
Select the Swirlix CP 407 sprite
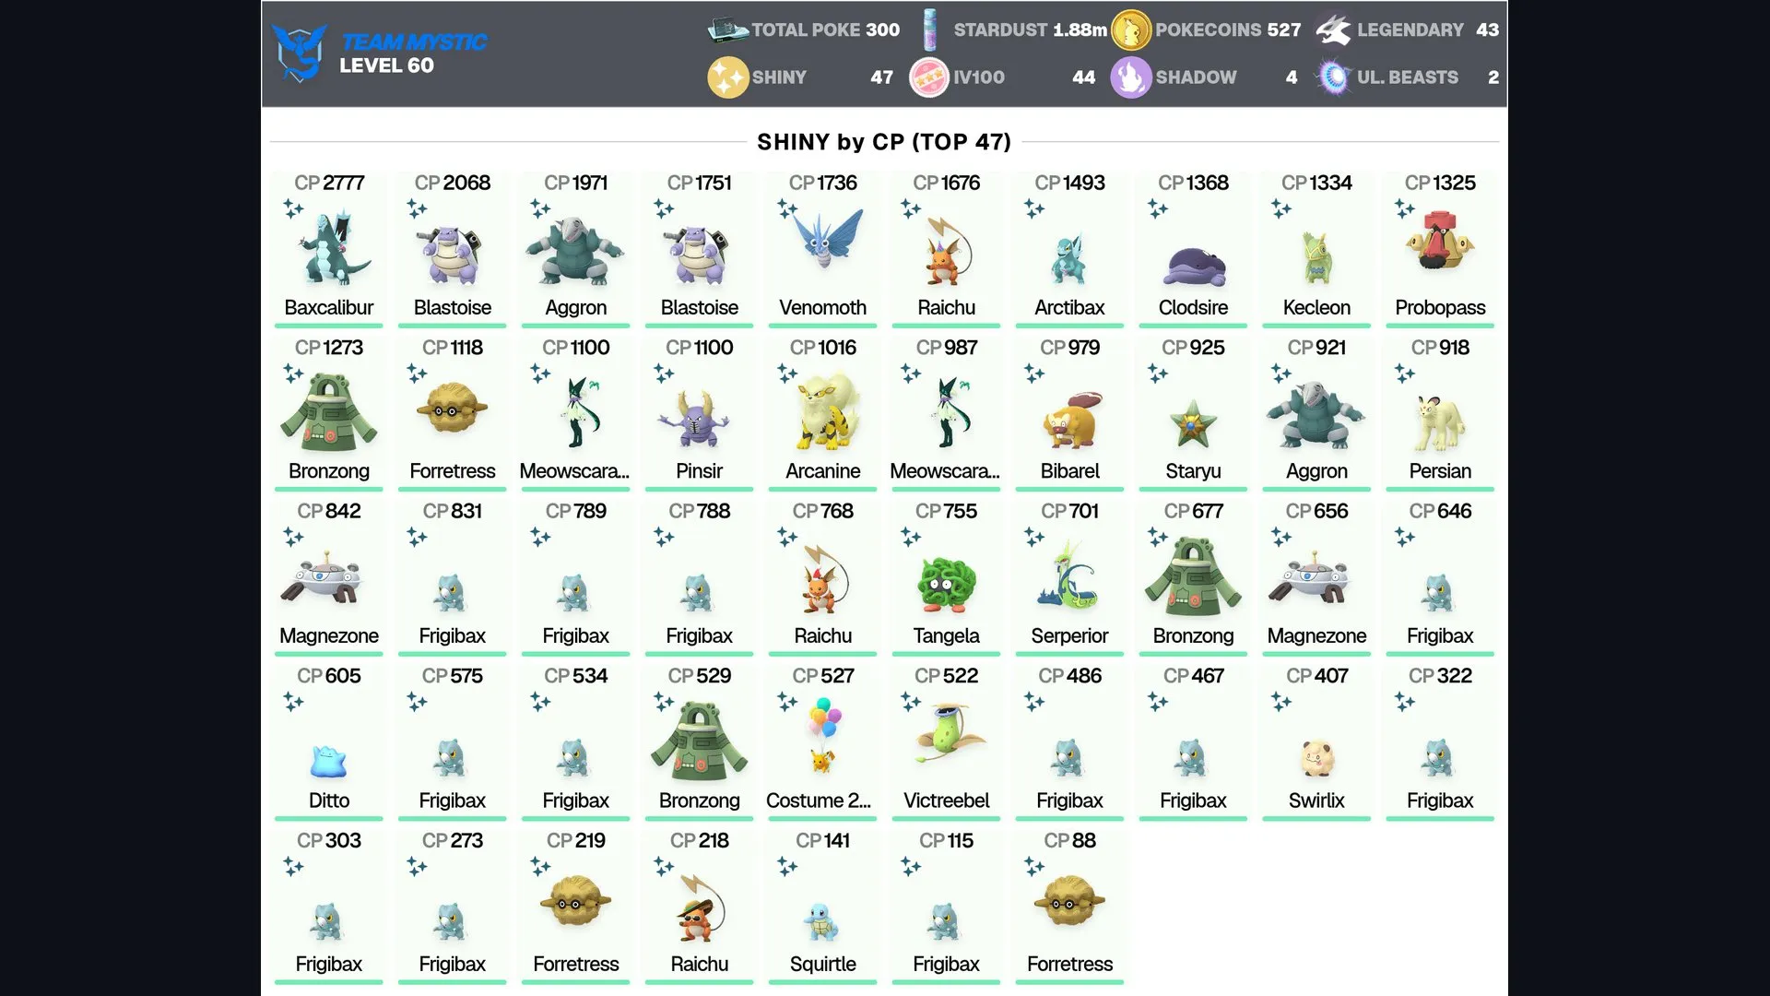tap(1316, 759)
